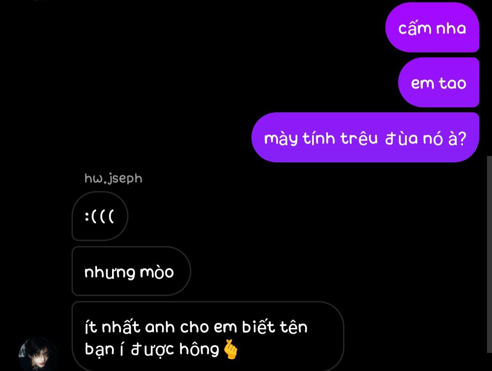
Task: Click the word 'trêu' in purple message
Action: pos(359,138)
